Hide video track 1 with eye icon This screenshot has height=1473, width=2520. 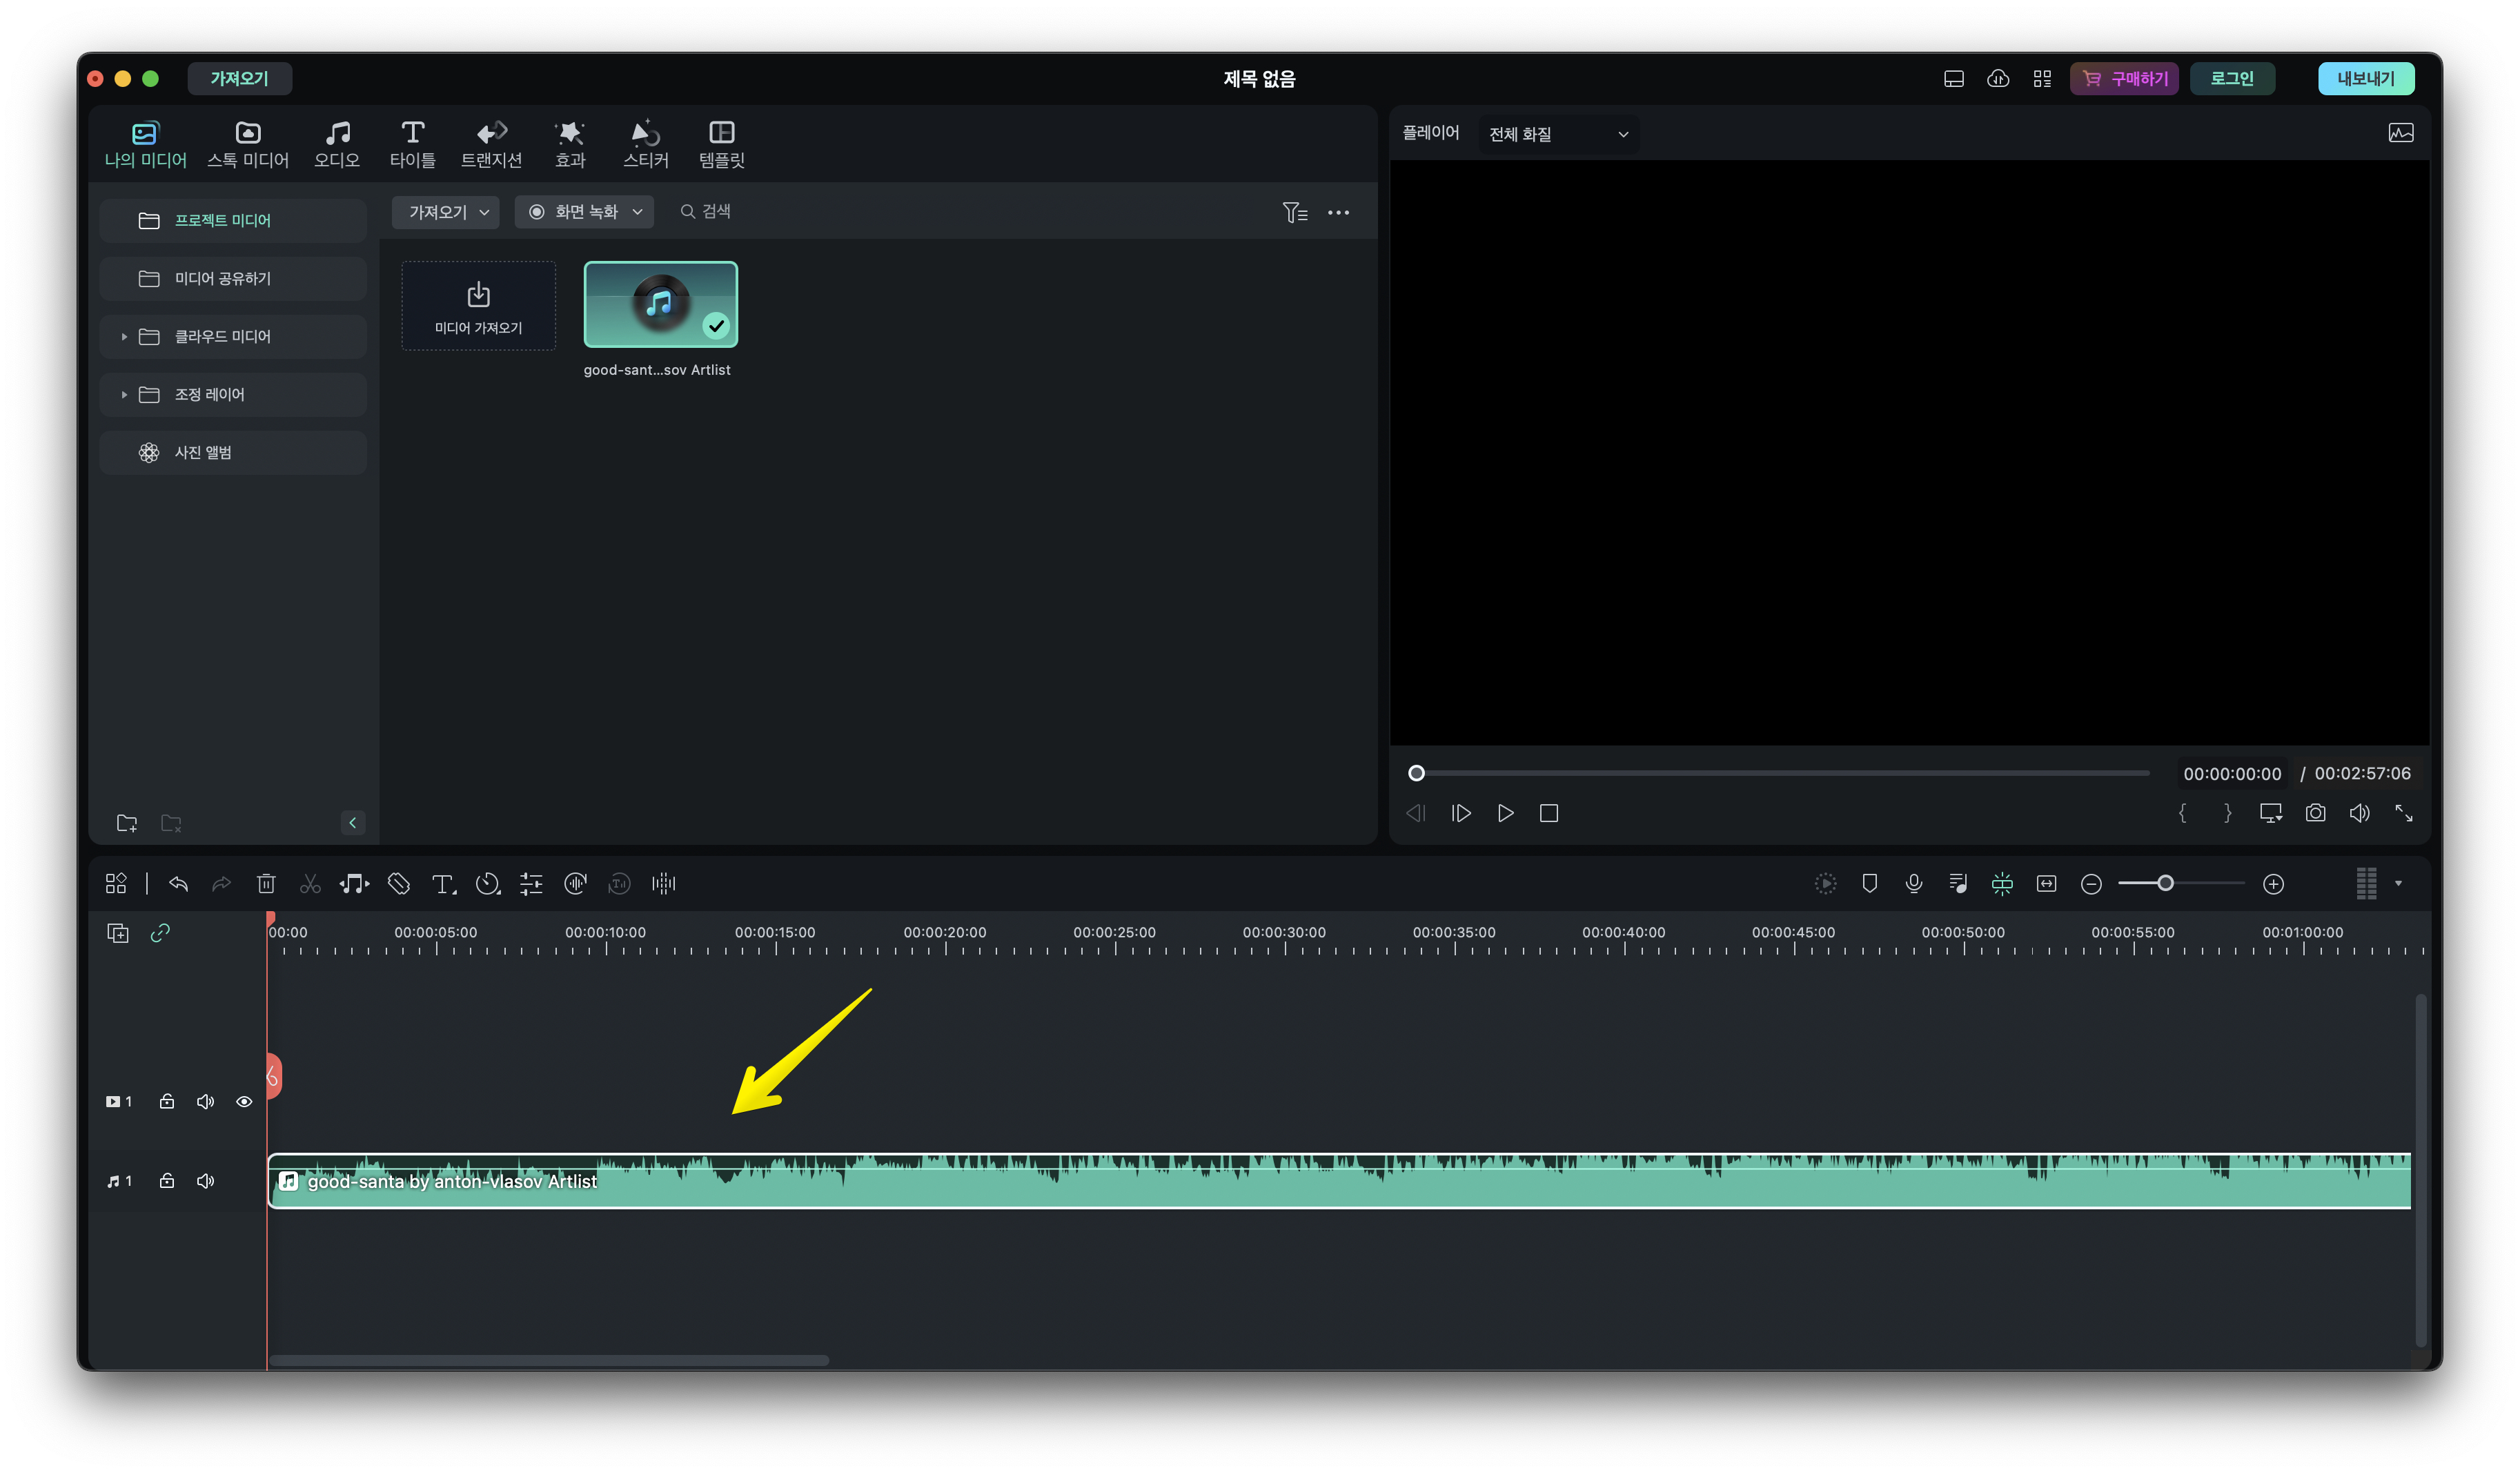[x=244, y=1101]
